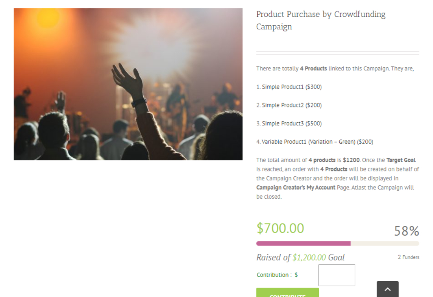Click the bold "$1200" total in description
The width and height of the screenshot is (433, 297).
tap(350, 160)
